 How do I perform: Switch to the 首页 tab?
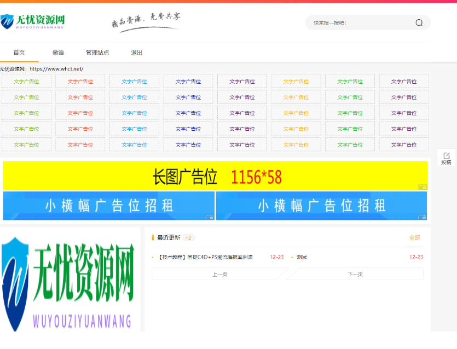coord(19,53)
